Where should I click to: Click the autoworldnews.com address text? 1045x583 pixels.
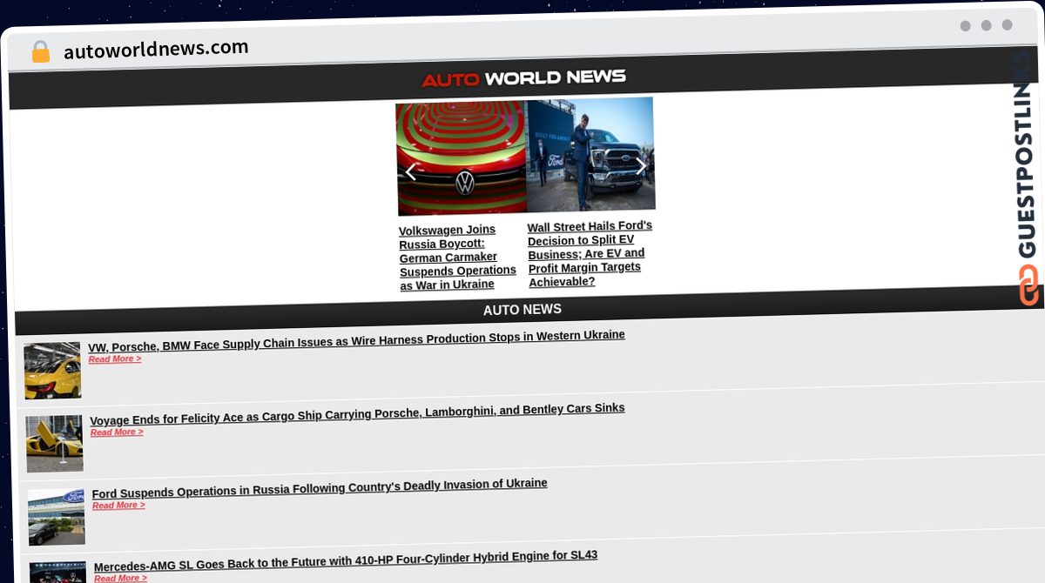tap(156, 49)
